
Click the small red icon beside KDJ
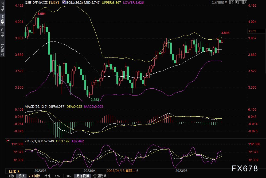8,140
